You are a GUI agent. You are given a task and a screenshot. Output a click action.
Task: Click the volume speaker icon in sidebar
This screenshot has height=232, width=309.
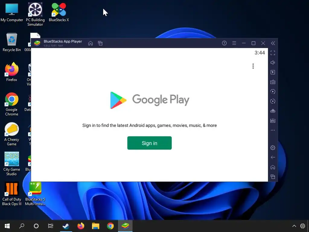273,63
